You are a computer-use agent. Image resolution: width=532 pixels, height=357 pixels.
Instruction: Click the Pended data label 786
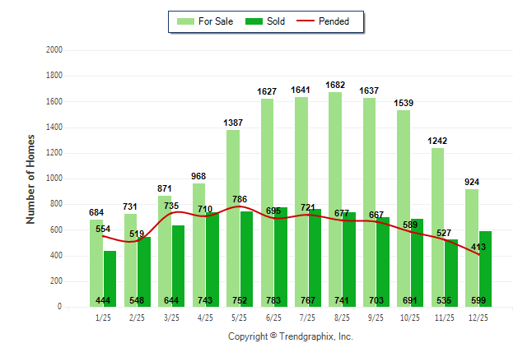pos(240,199)
